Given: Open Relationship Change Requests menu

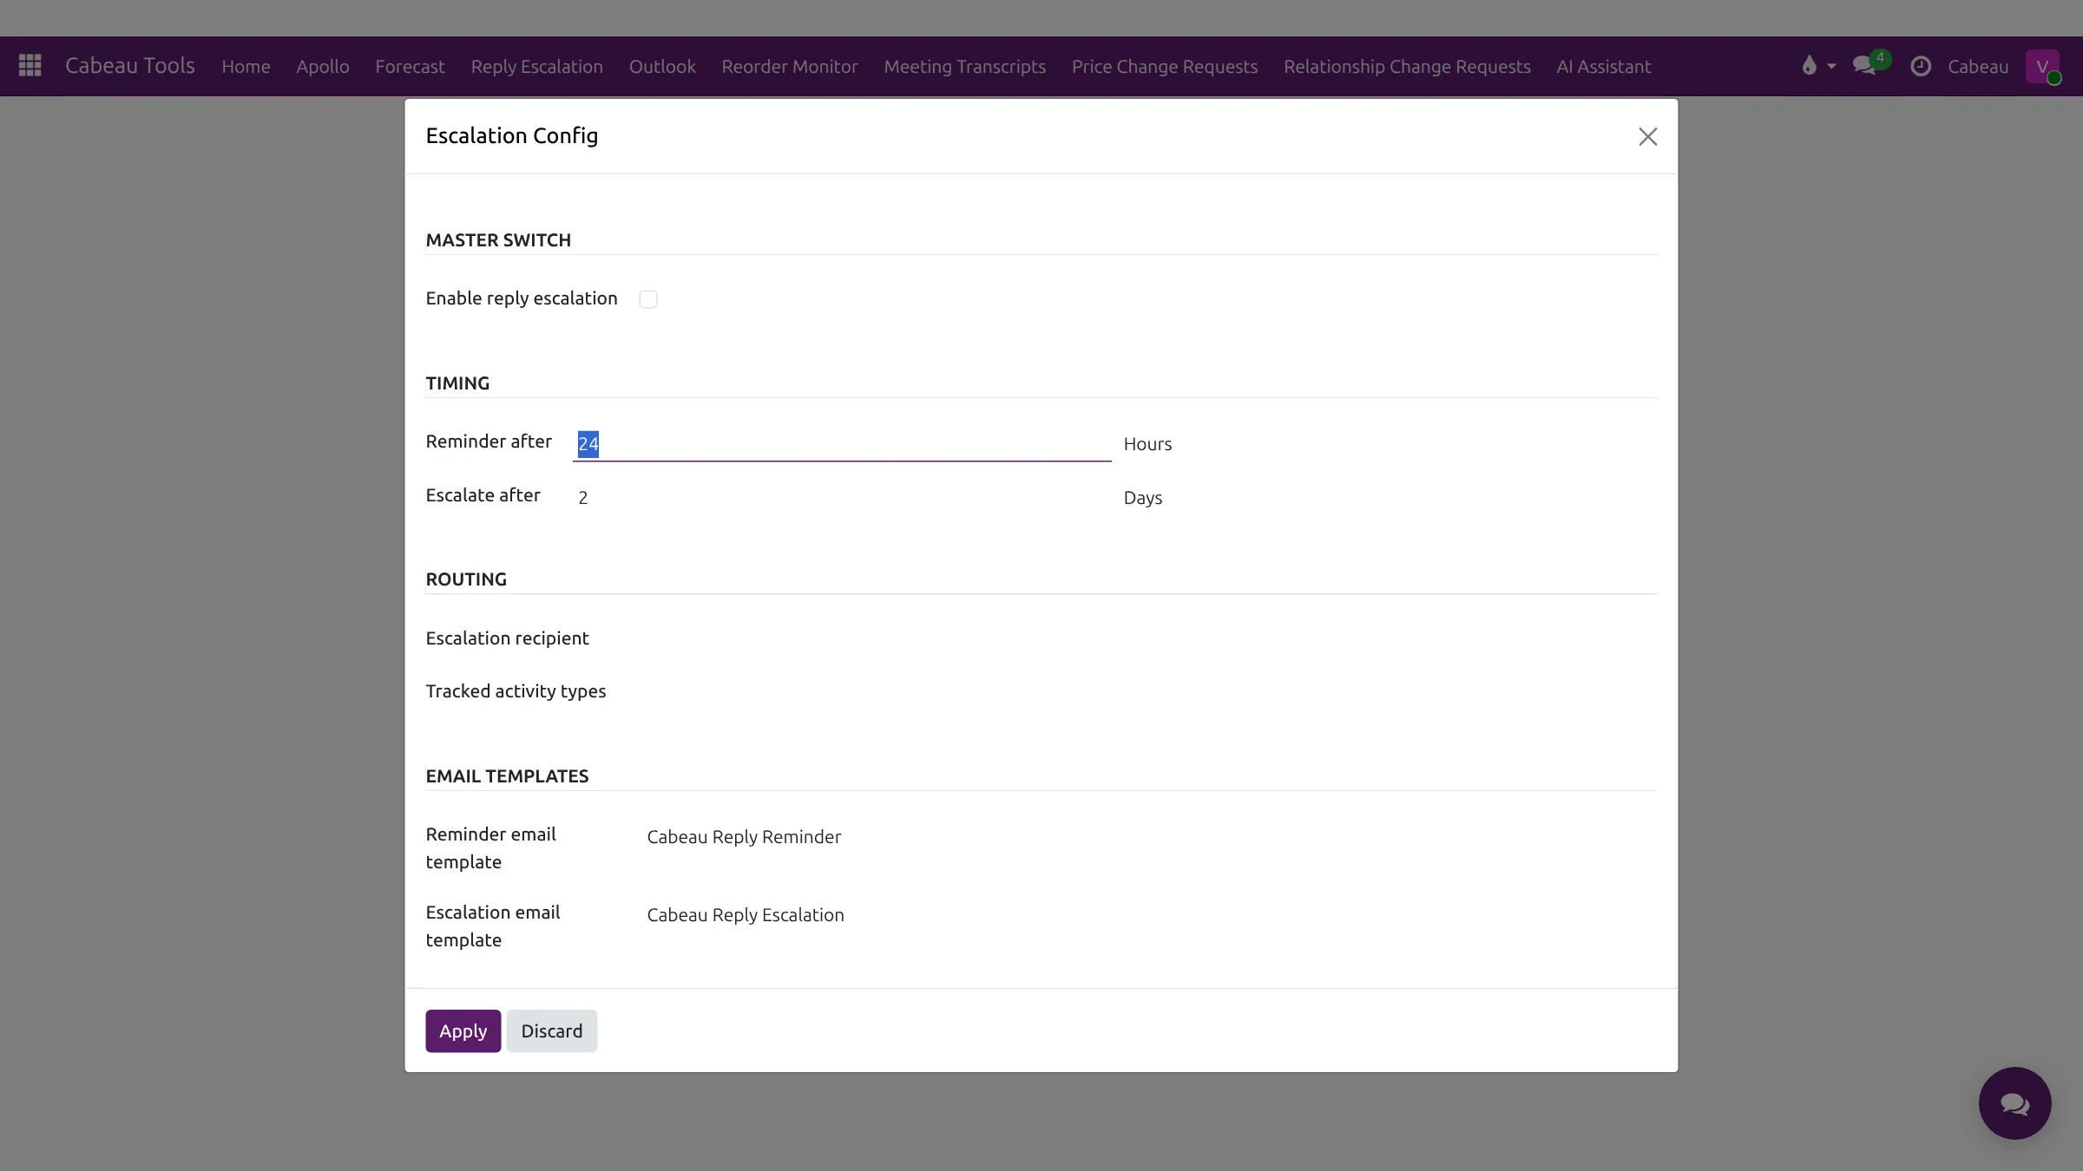Looking at the screenshot, I should tap(1407, 66).
